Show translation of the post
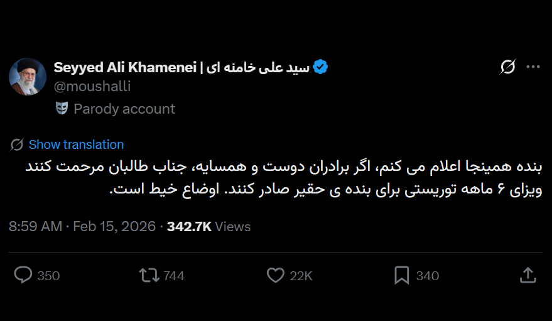The width and height of the screenshot is (552, 321). click(76, 144)
